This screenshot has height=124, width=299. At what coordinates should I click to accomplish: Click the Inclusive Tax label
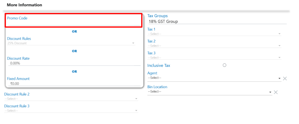point(159,65)
